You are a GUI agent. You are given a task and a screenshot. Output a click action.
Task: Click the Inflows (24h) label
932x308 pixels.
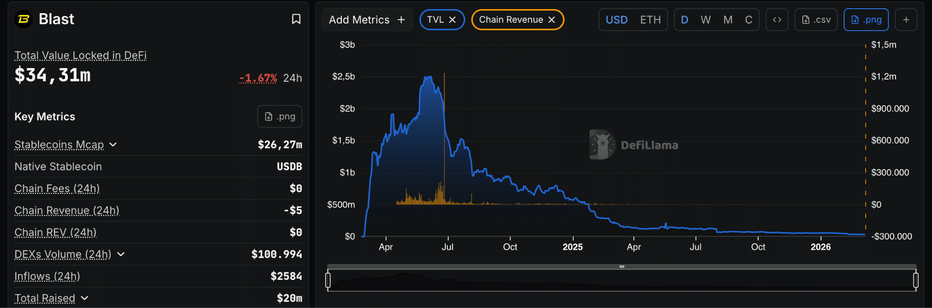(x=47, y=276)
